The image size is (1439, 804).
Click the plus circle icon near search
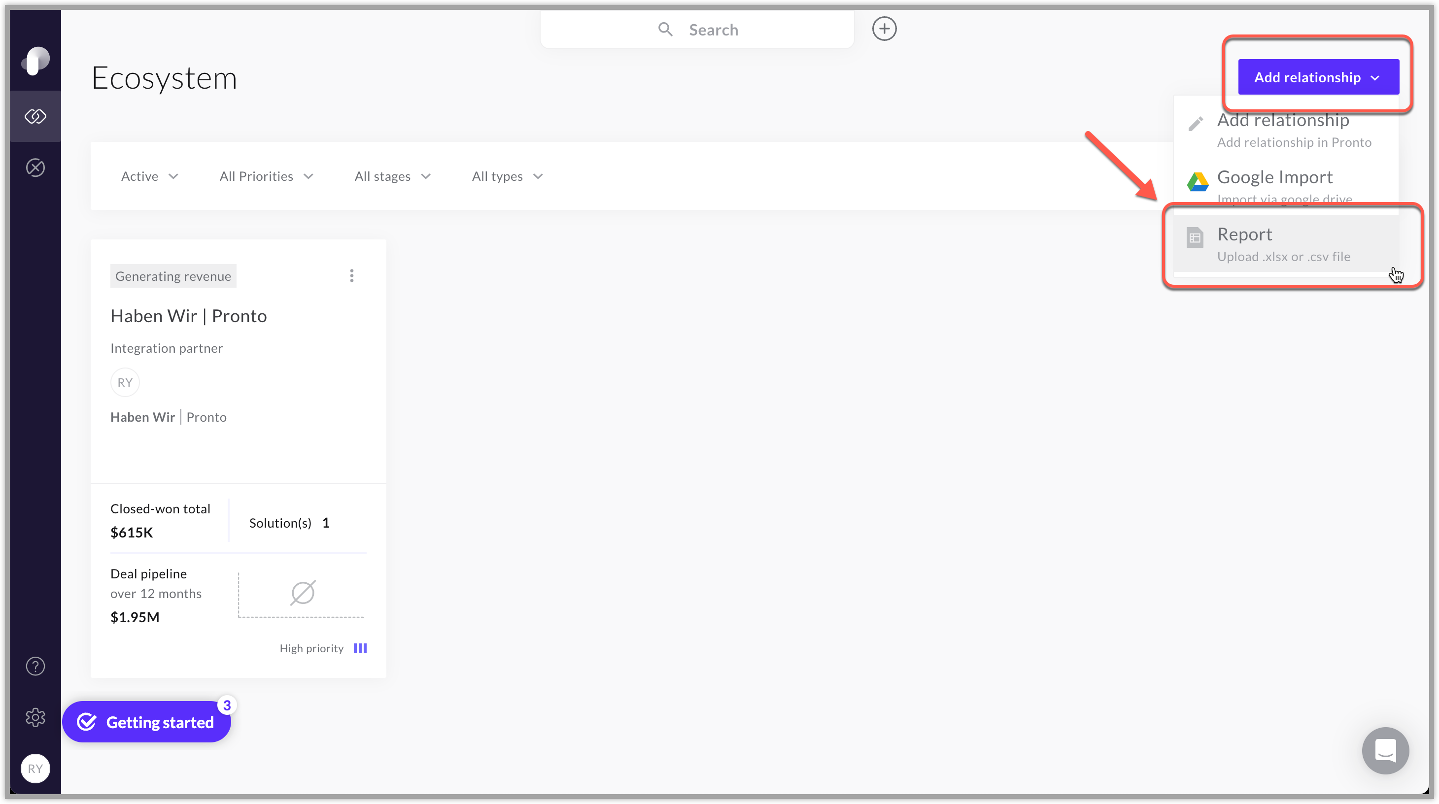884,29
